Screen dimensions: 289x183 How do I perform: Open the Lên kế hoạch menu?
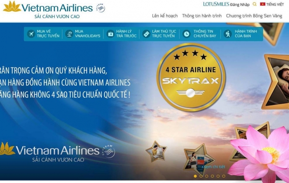click(x=165, y=16)
